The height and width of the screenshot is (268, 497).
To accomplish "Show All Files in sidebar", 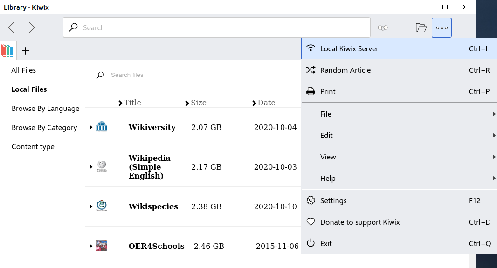I will [23, 70].
